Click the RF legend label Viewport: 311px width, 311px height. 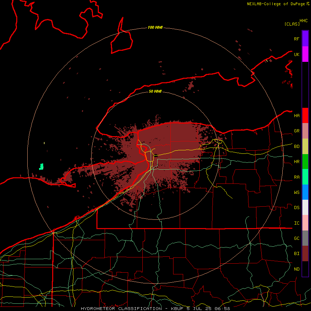(x=296, y=39)
